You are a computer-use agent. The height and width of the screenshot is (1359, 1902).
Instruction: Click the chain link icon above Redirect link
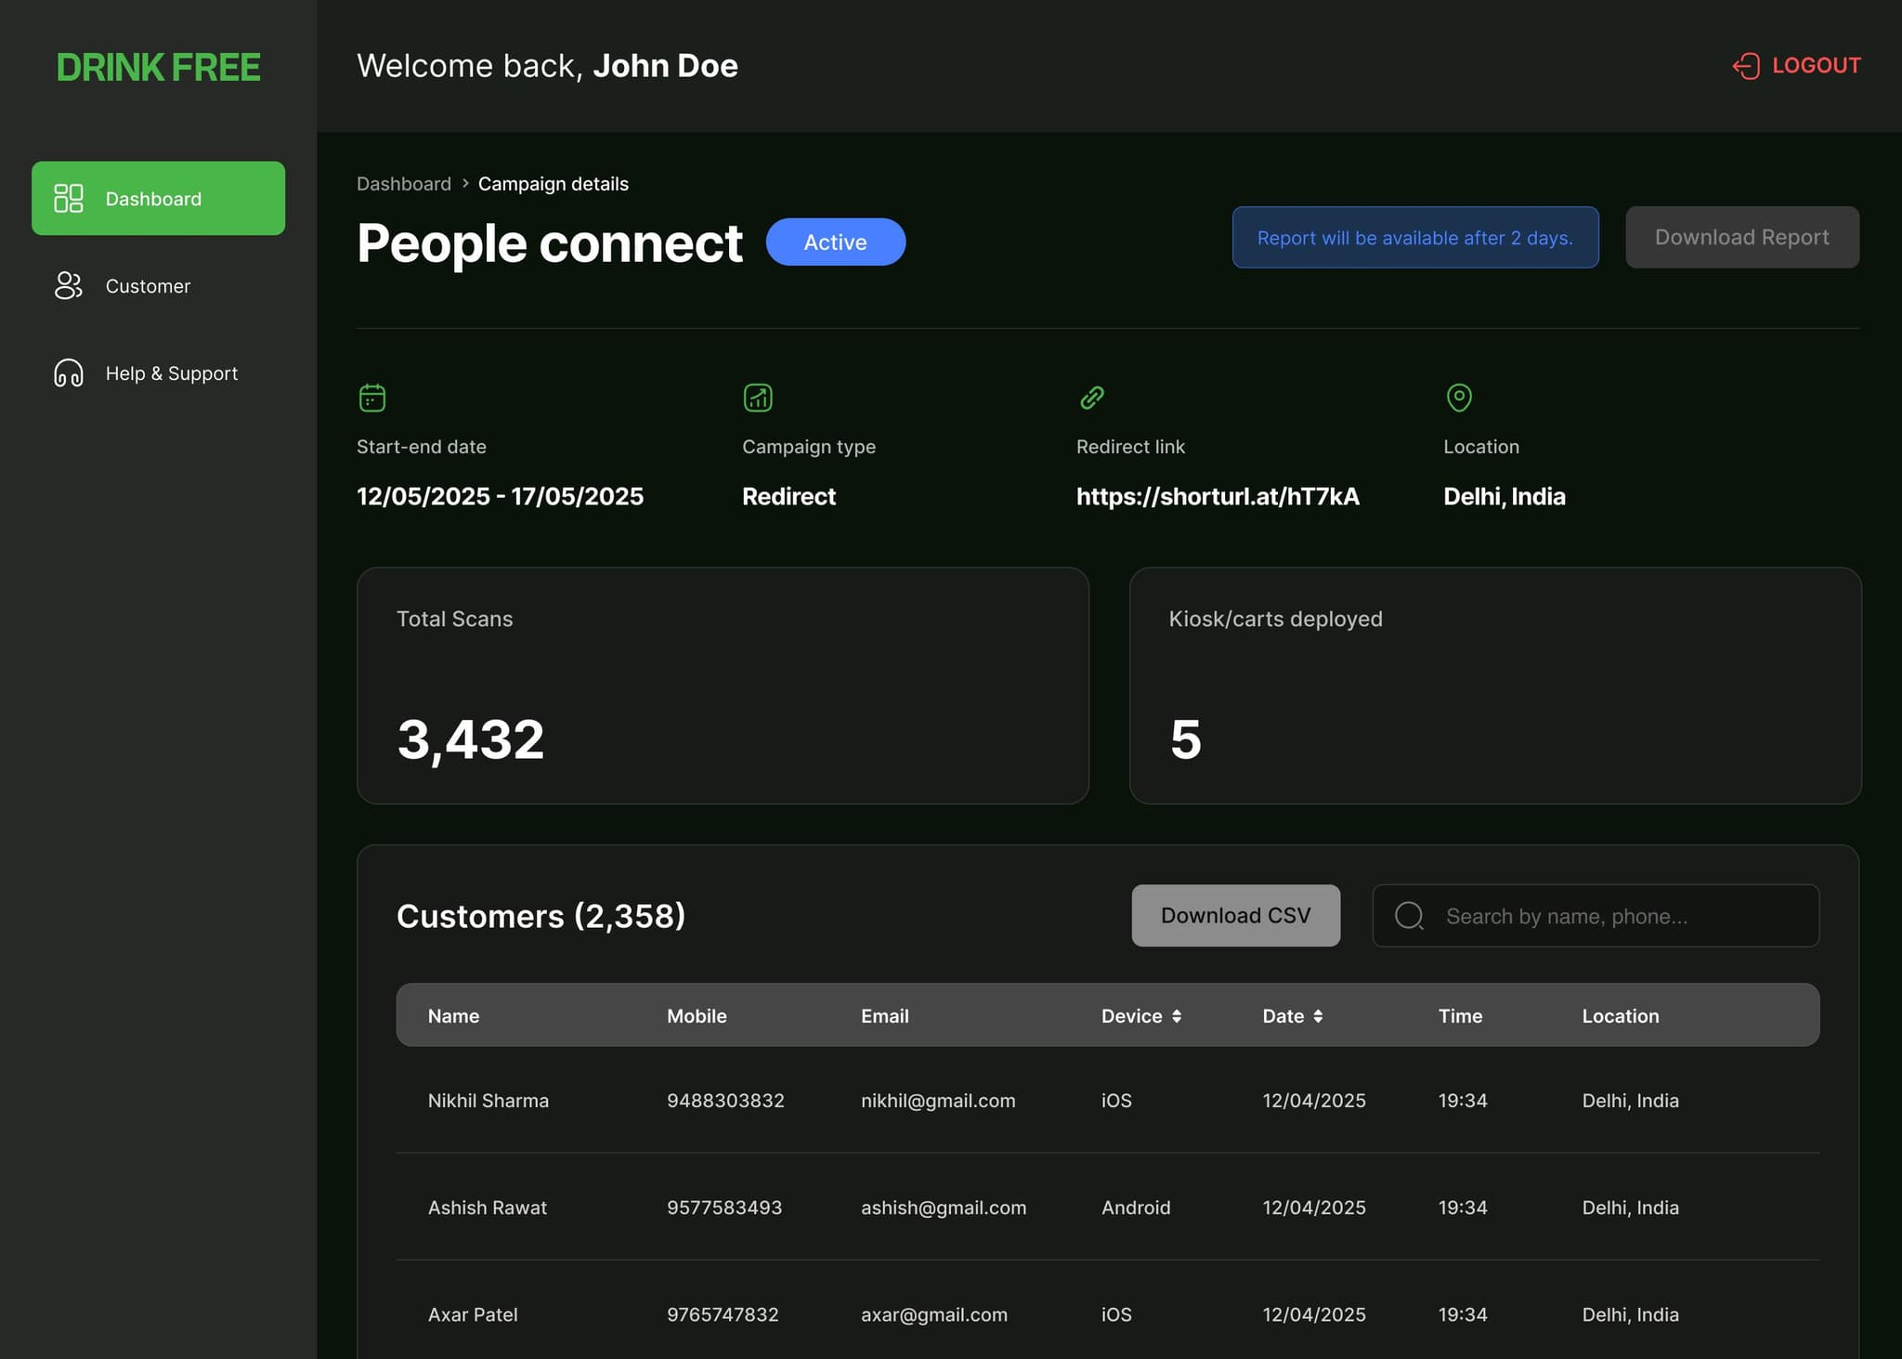(x=1092, y=398)
